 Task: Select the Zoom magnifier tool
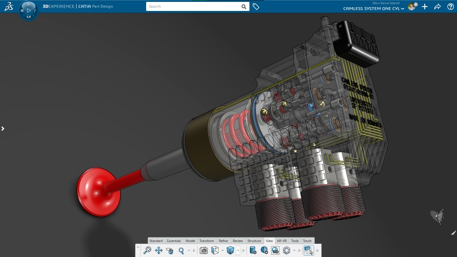click(181, 251)
